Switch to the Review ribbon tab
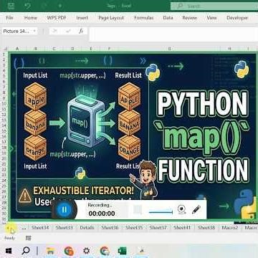 coord(190,18)
